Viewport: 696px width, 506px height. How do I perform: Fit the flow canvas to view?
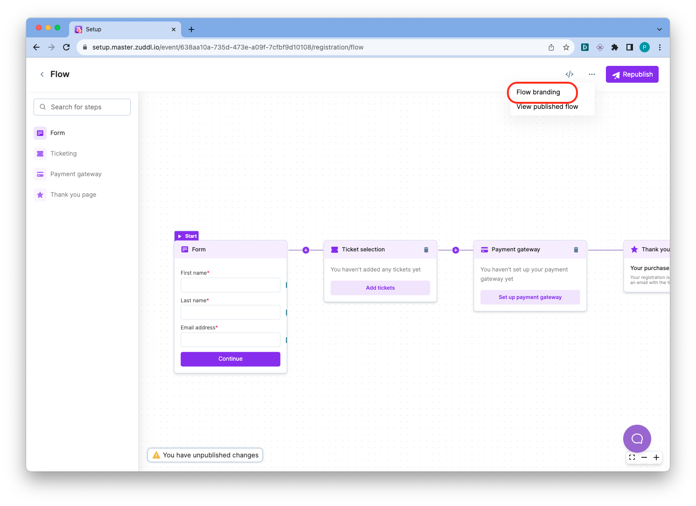point(632,457)
